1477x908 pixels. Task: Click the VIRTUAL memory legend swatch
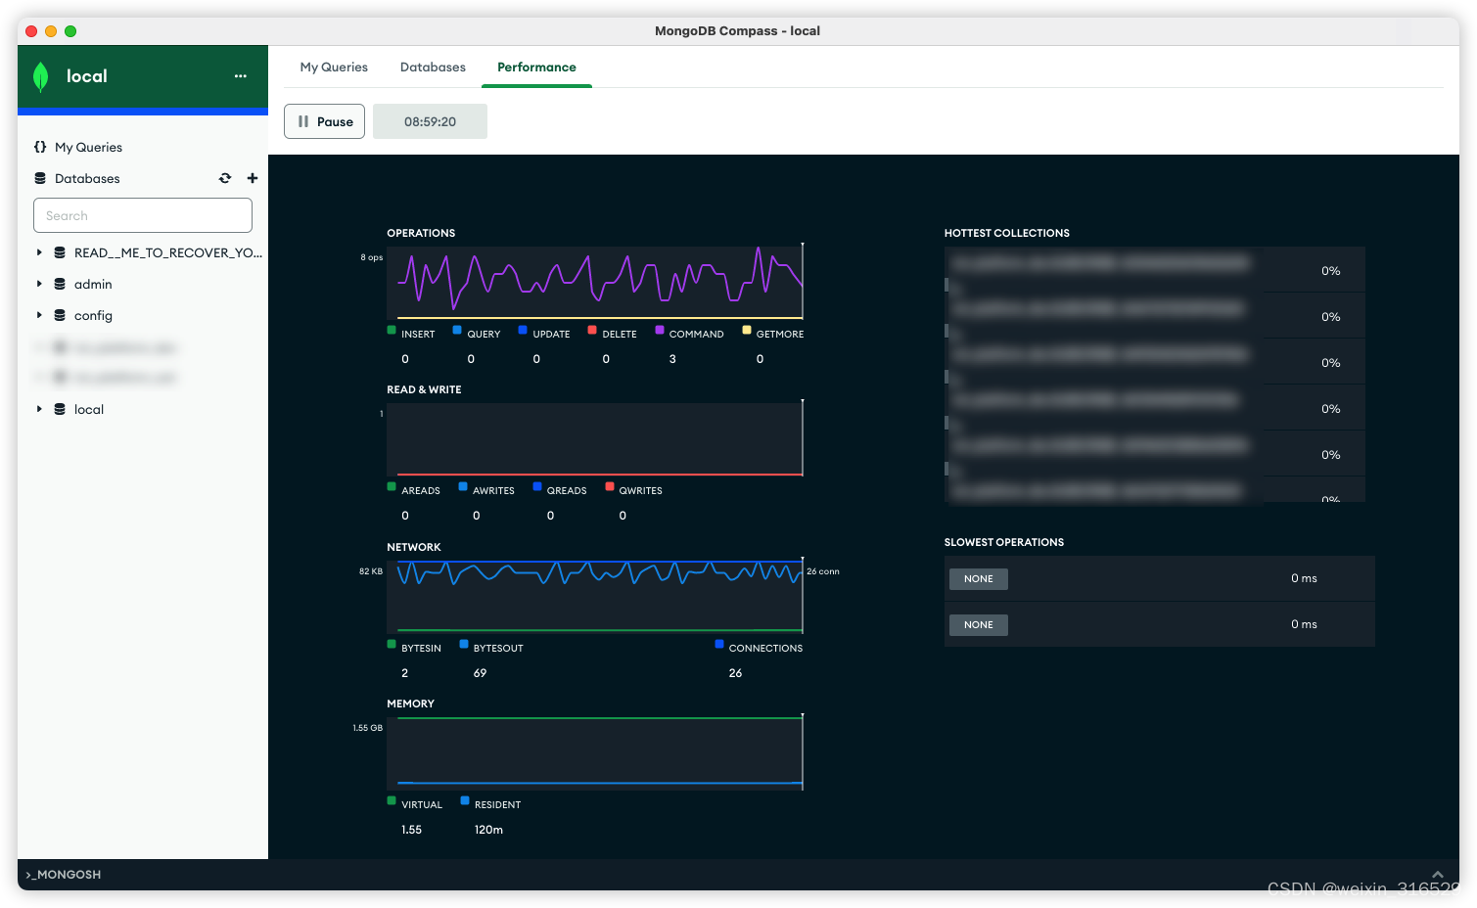coord(392,801)
